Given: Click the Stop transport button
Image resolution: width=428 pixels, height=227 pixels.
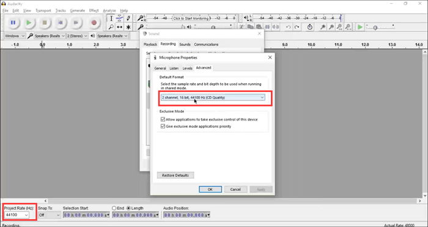Looking at the screenshot, I should tap(45, 23).
